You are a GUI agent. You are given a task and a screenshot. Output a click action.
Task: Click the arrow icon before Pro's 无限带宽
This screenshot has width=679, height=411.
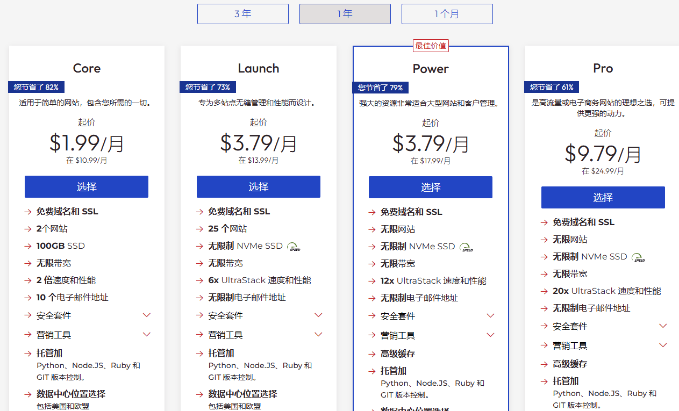tap(544, 273)
